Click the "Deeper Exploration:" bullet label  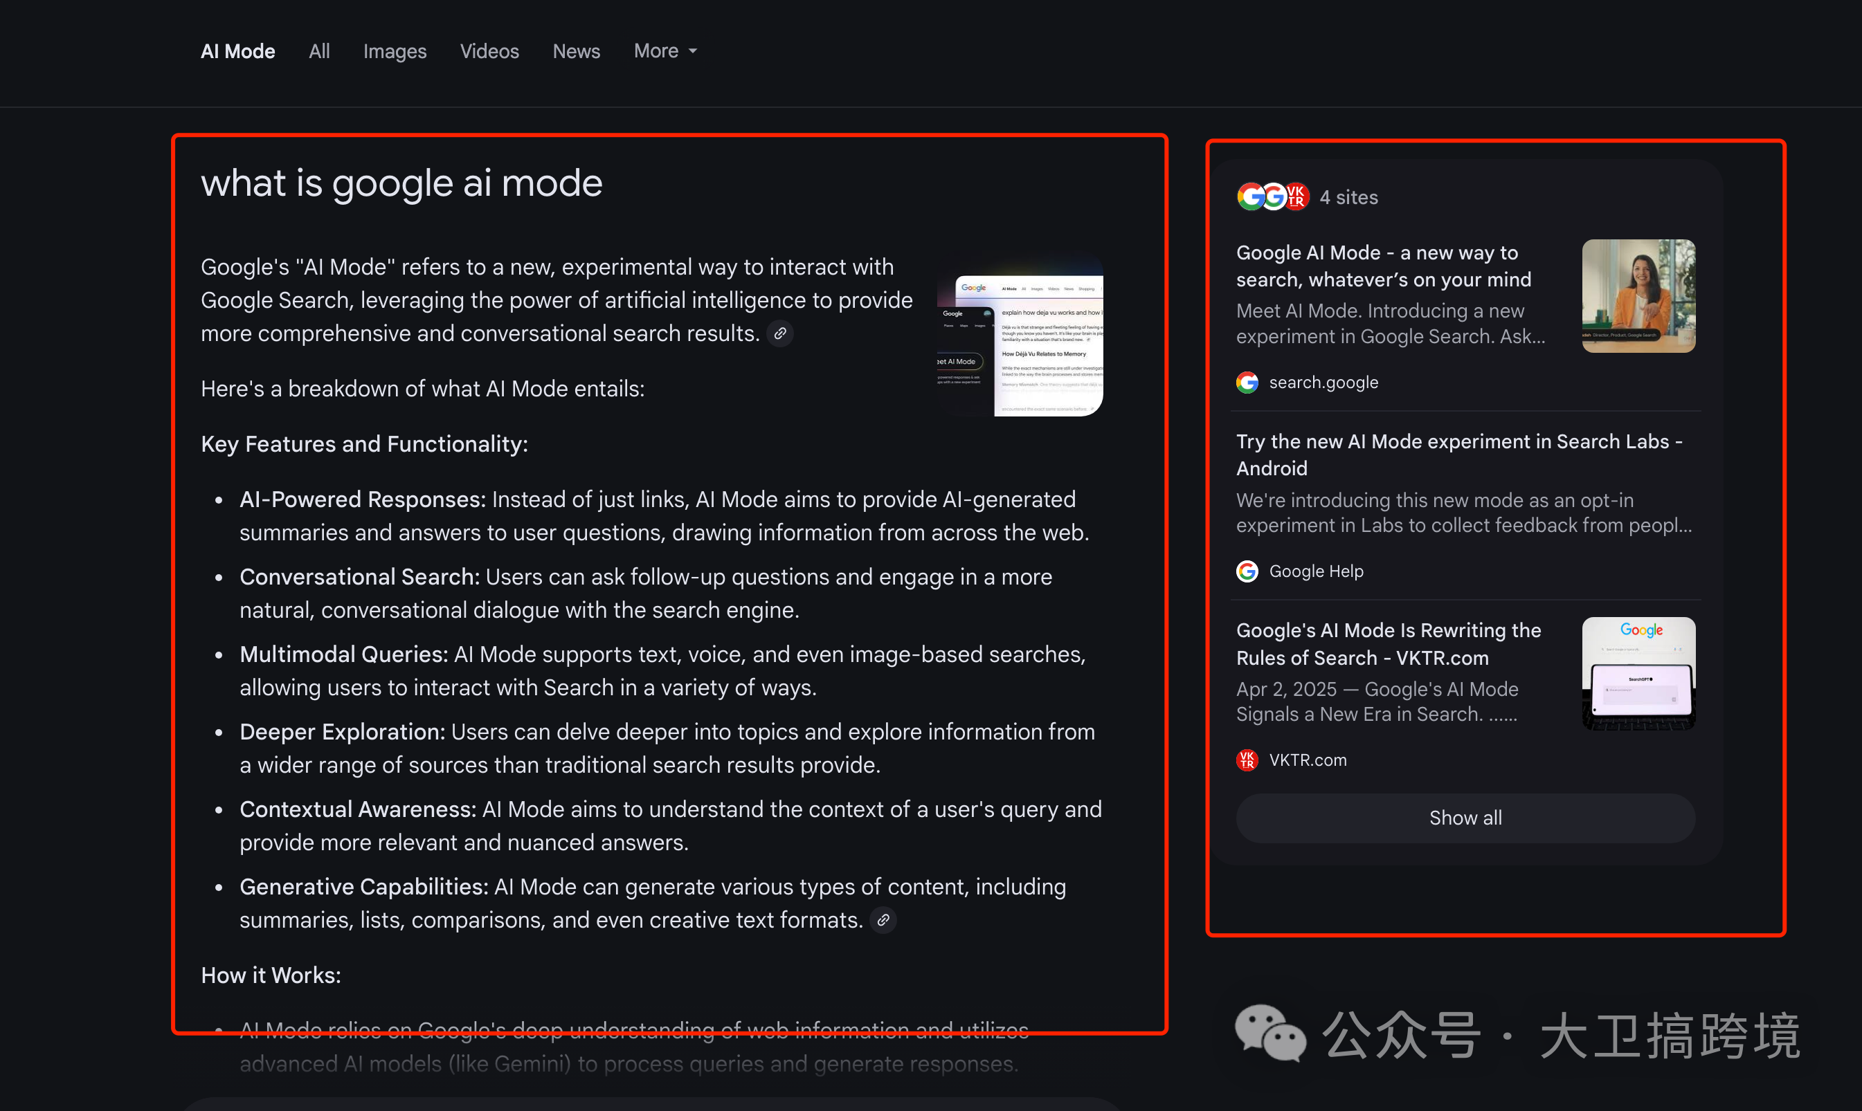pyautogui.click(x=343, y=732)
